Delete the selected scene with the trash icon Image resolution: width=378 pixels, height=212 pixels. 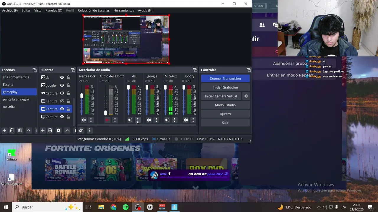click(x=12, y=130)
